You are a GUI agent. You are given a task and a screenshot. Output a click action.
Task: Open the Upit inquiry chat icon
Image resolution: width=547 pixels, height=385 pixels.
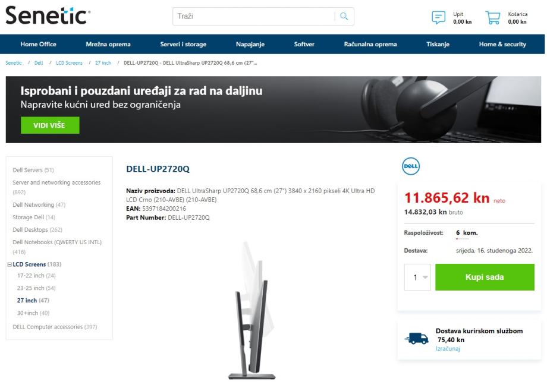pos(439,17)
